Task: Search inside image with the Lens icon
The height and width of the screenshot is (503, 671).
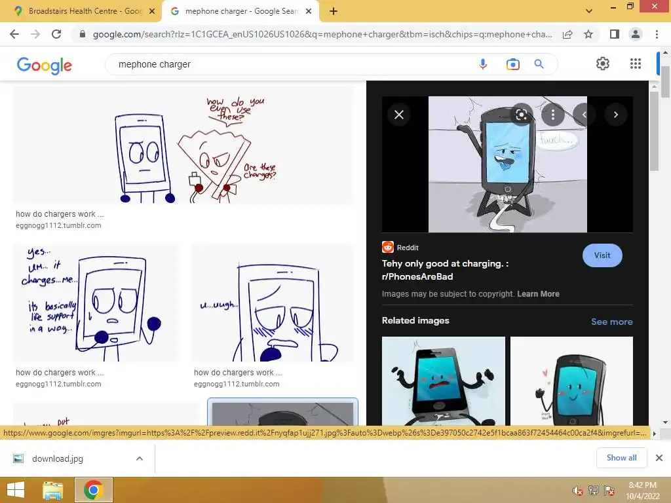Action: pos(521,115)
